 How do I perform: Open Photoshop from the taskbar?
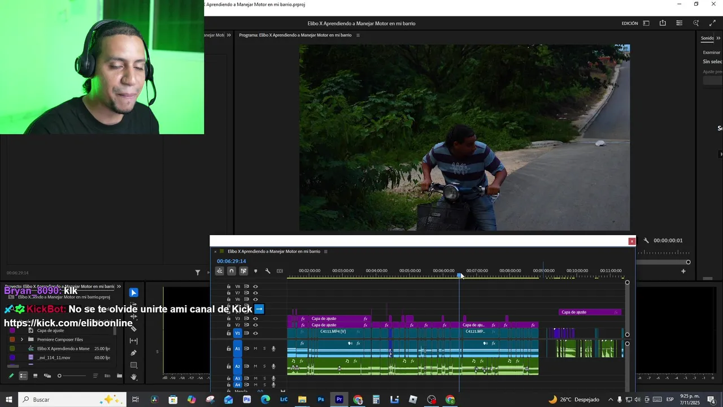321,400
